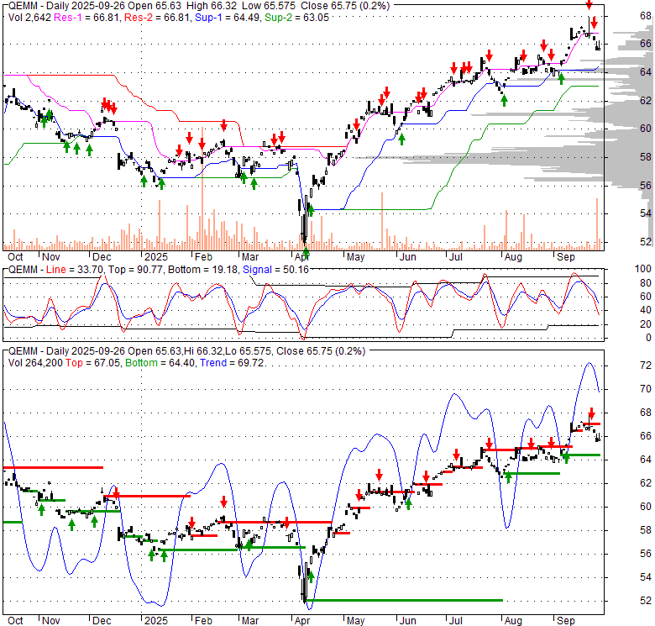Screen dimensions: 655x626
Task: Click 70 on bottom chart price axis
Action: click(x=646, y=389)
